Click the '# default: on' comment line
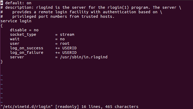 (16, 3)
